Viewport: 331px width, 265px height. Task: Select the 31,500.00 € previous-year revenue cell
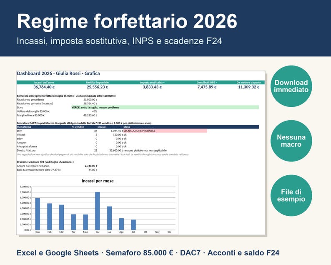tap(90, 100)
